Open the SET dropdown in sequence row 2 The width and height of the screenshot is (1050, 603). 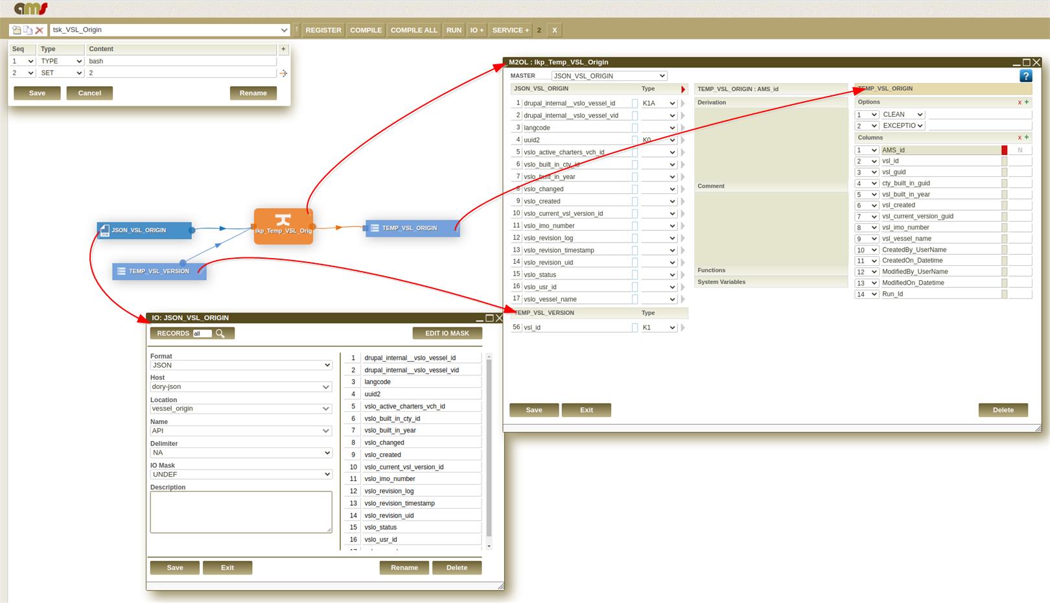pyautogui.click(x=61, y=73)
